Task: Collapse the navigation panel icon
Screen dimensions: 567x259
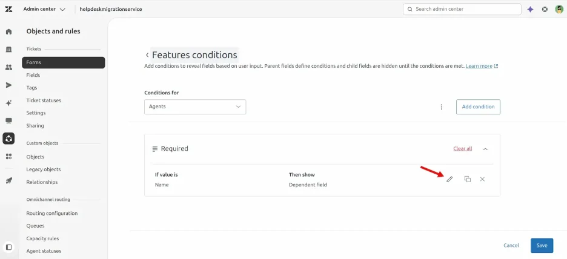Action: 8,247
